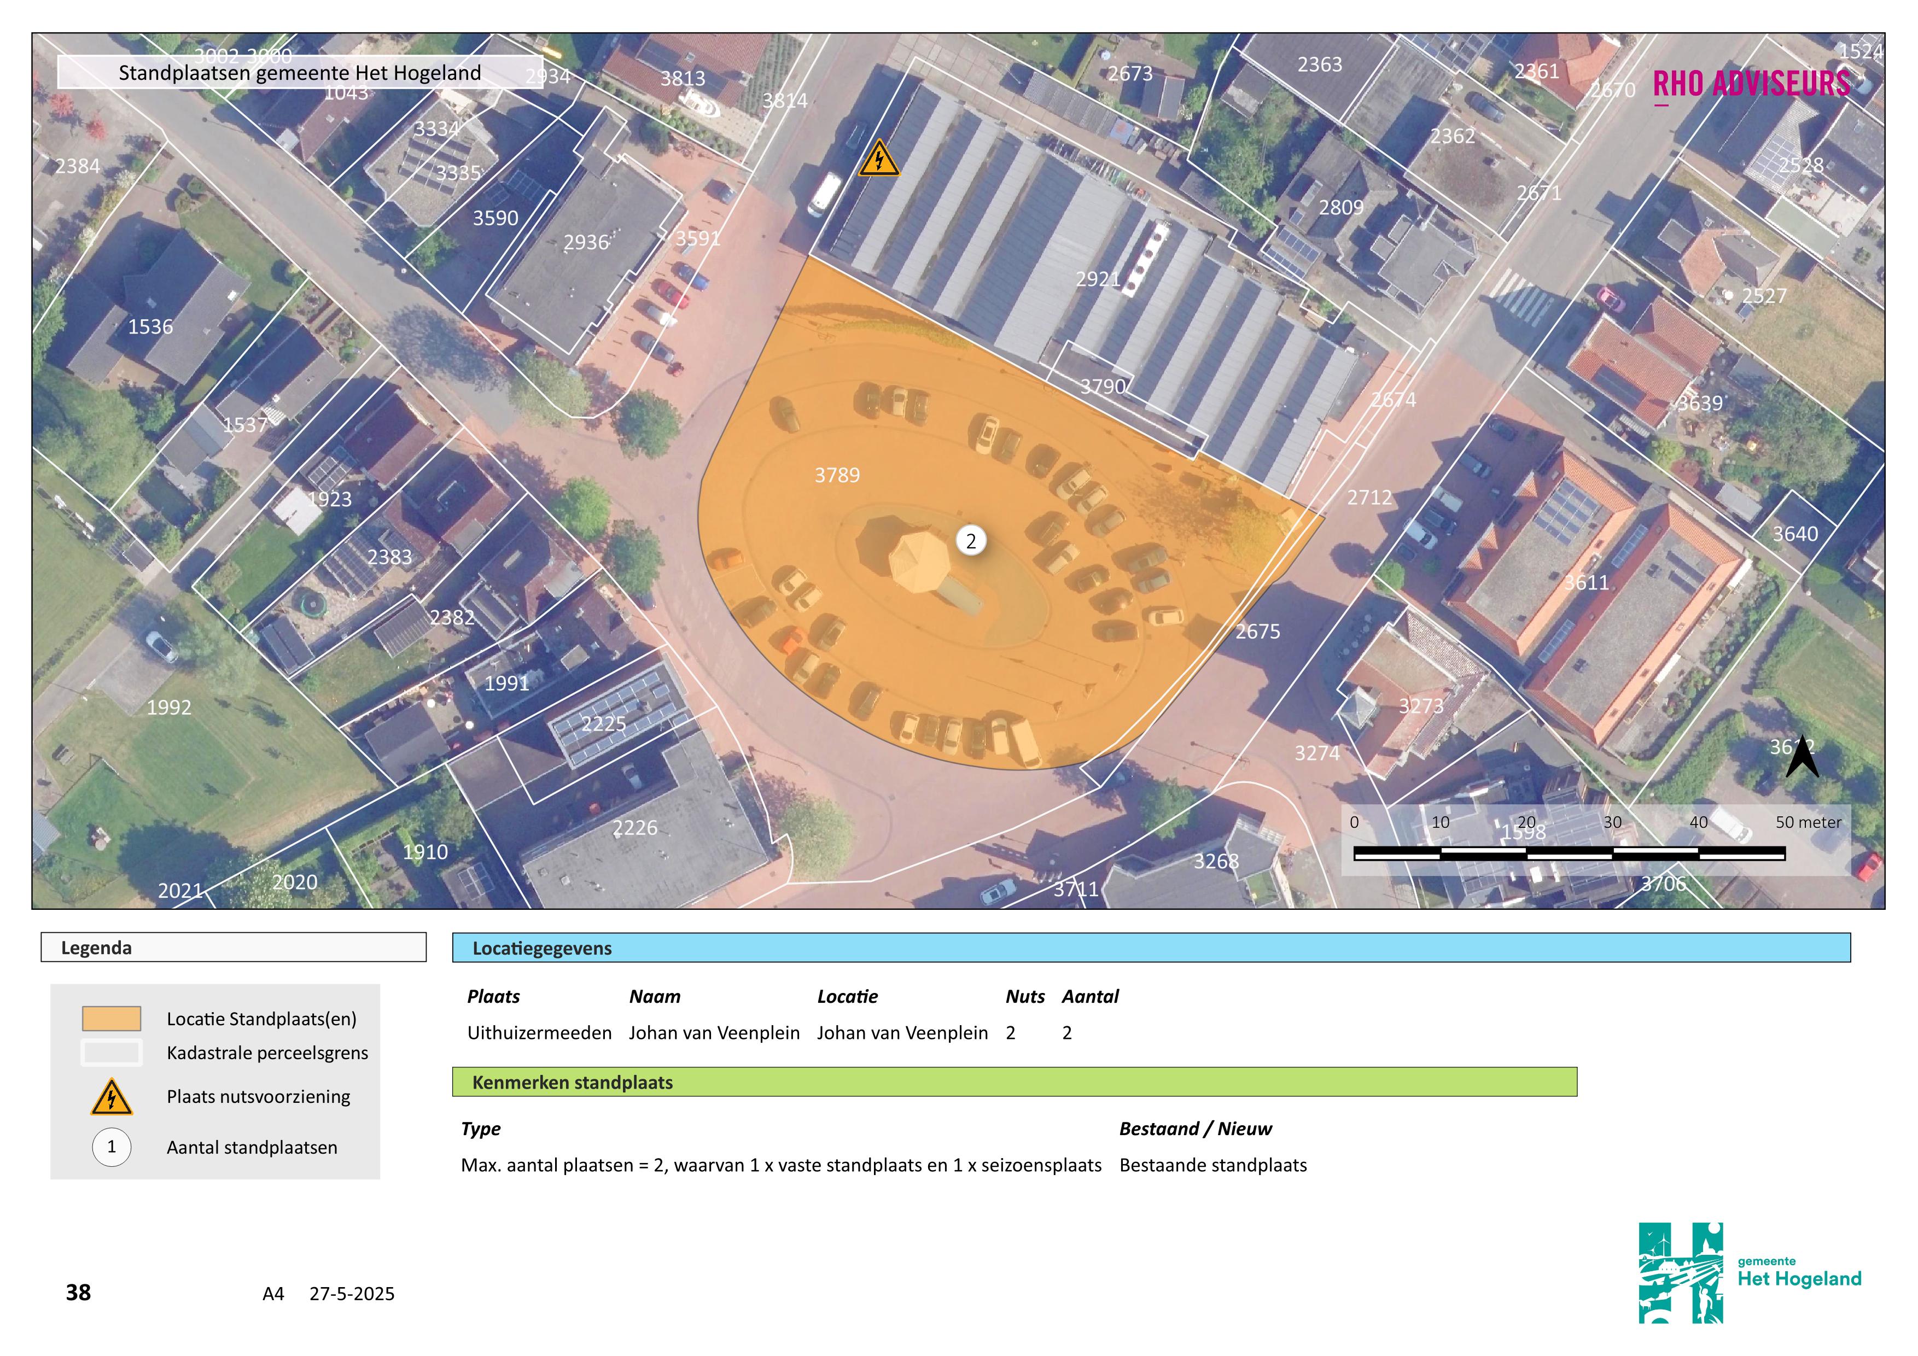This screenshot has height=1356, width=1918.
Task: Click the legend's circle numbered 1
Action: pyautogui.click(x=111, y=1147)
